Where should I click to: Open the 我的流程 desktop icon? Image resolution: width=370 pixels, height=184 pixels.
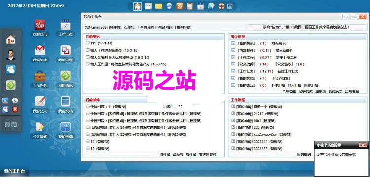point(65,50)
